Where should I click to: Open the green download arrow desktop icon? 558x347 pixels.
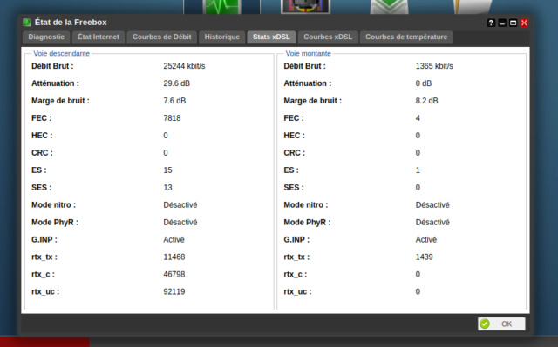390,7
